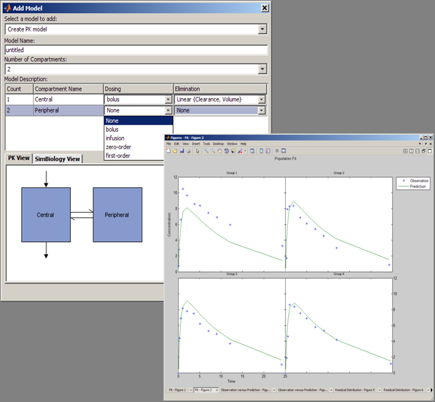Close the Fit - Figure 1 tab

(191, 390)
